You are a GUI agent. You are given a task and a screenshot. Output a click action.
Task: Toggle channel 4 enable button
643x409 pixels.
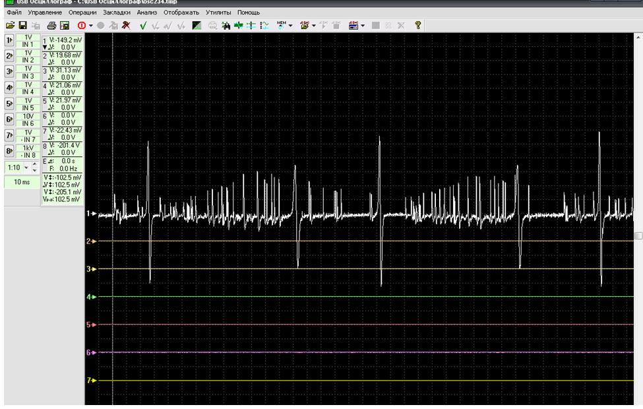tap(9, 88)
